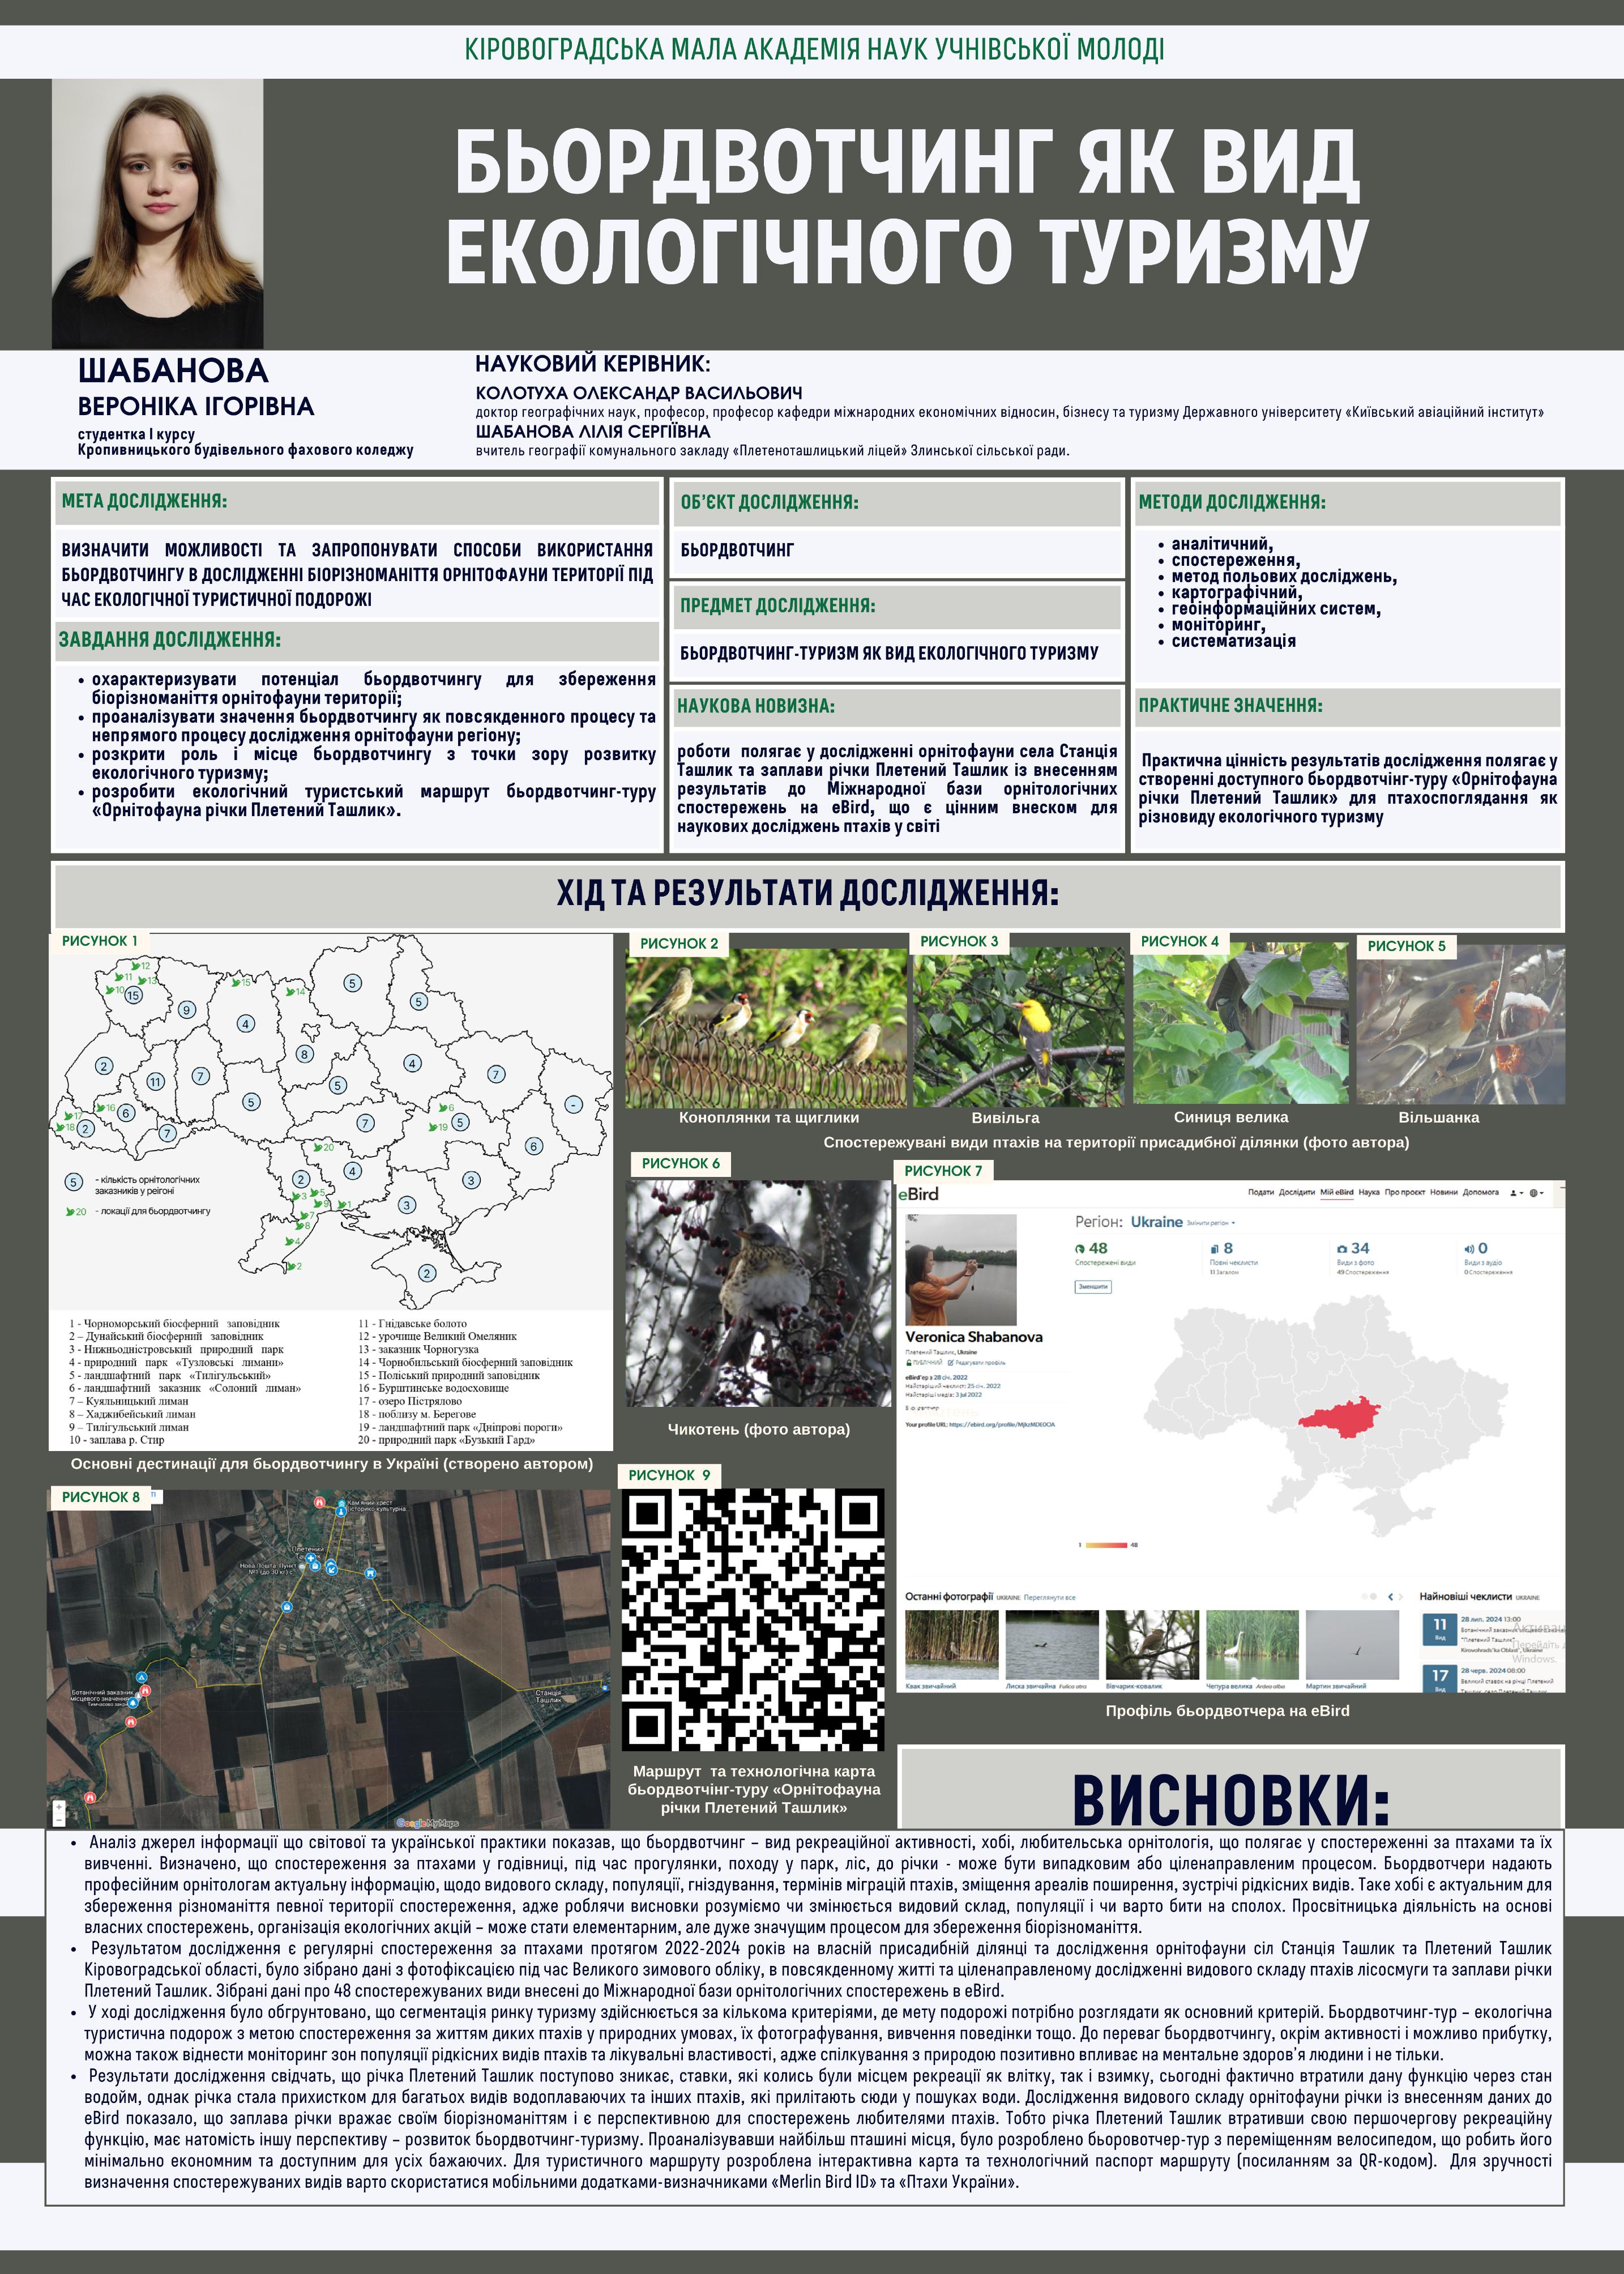Click the eBird logo in the profile screenshot
Screen dimensions: 1624x2274
click(x=919, y=1194)
